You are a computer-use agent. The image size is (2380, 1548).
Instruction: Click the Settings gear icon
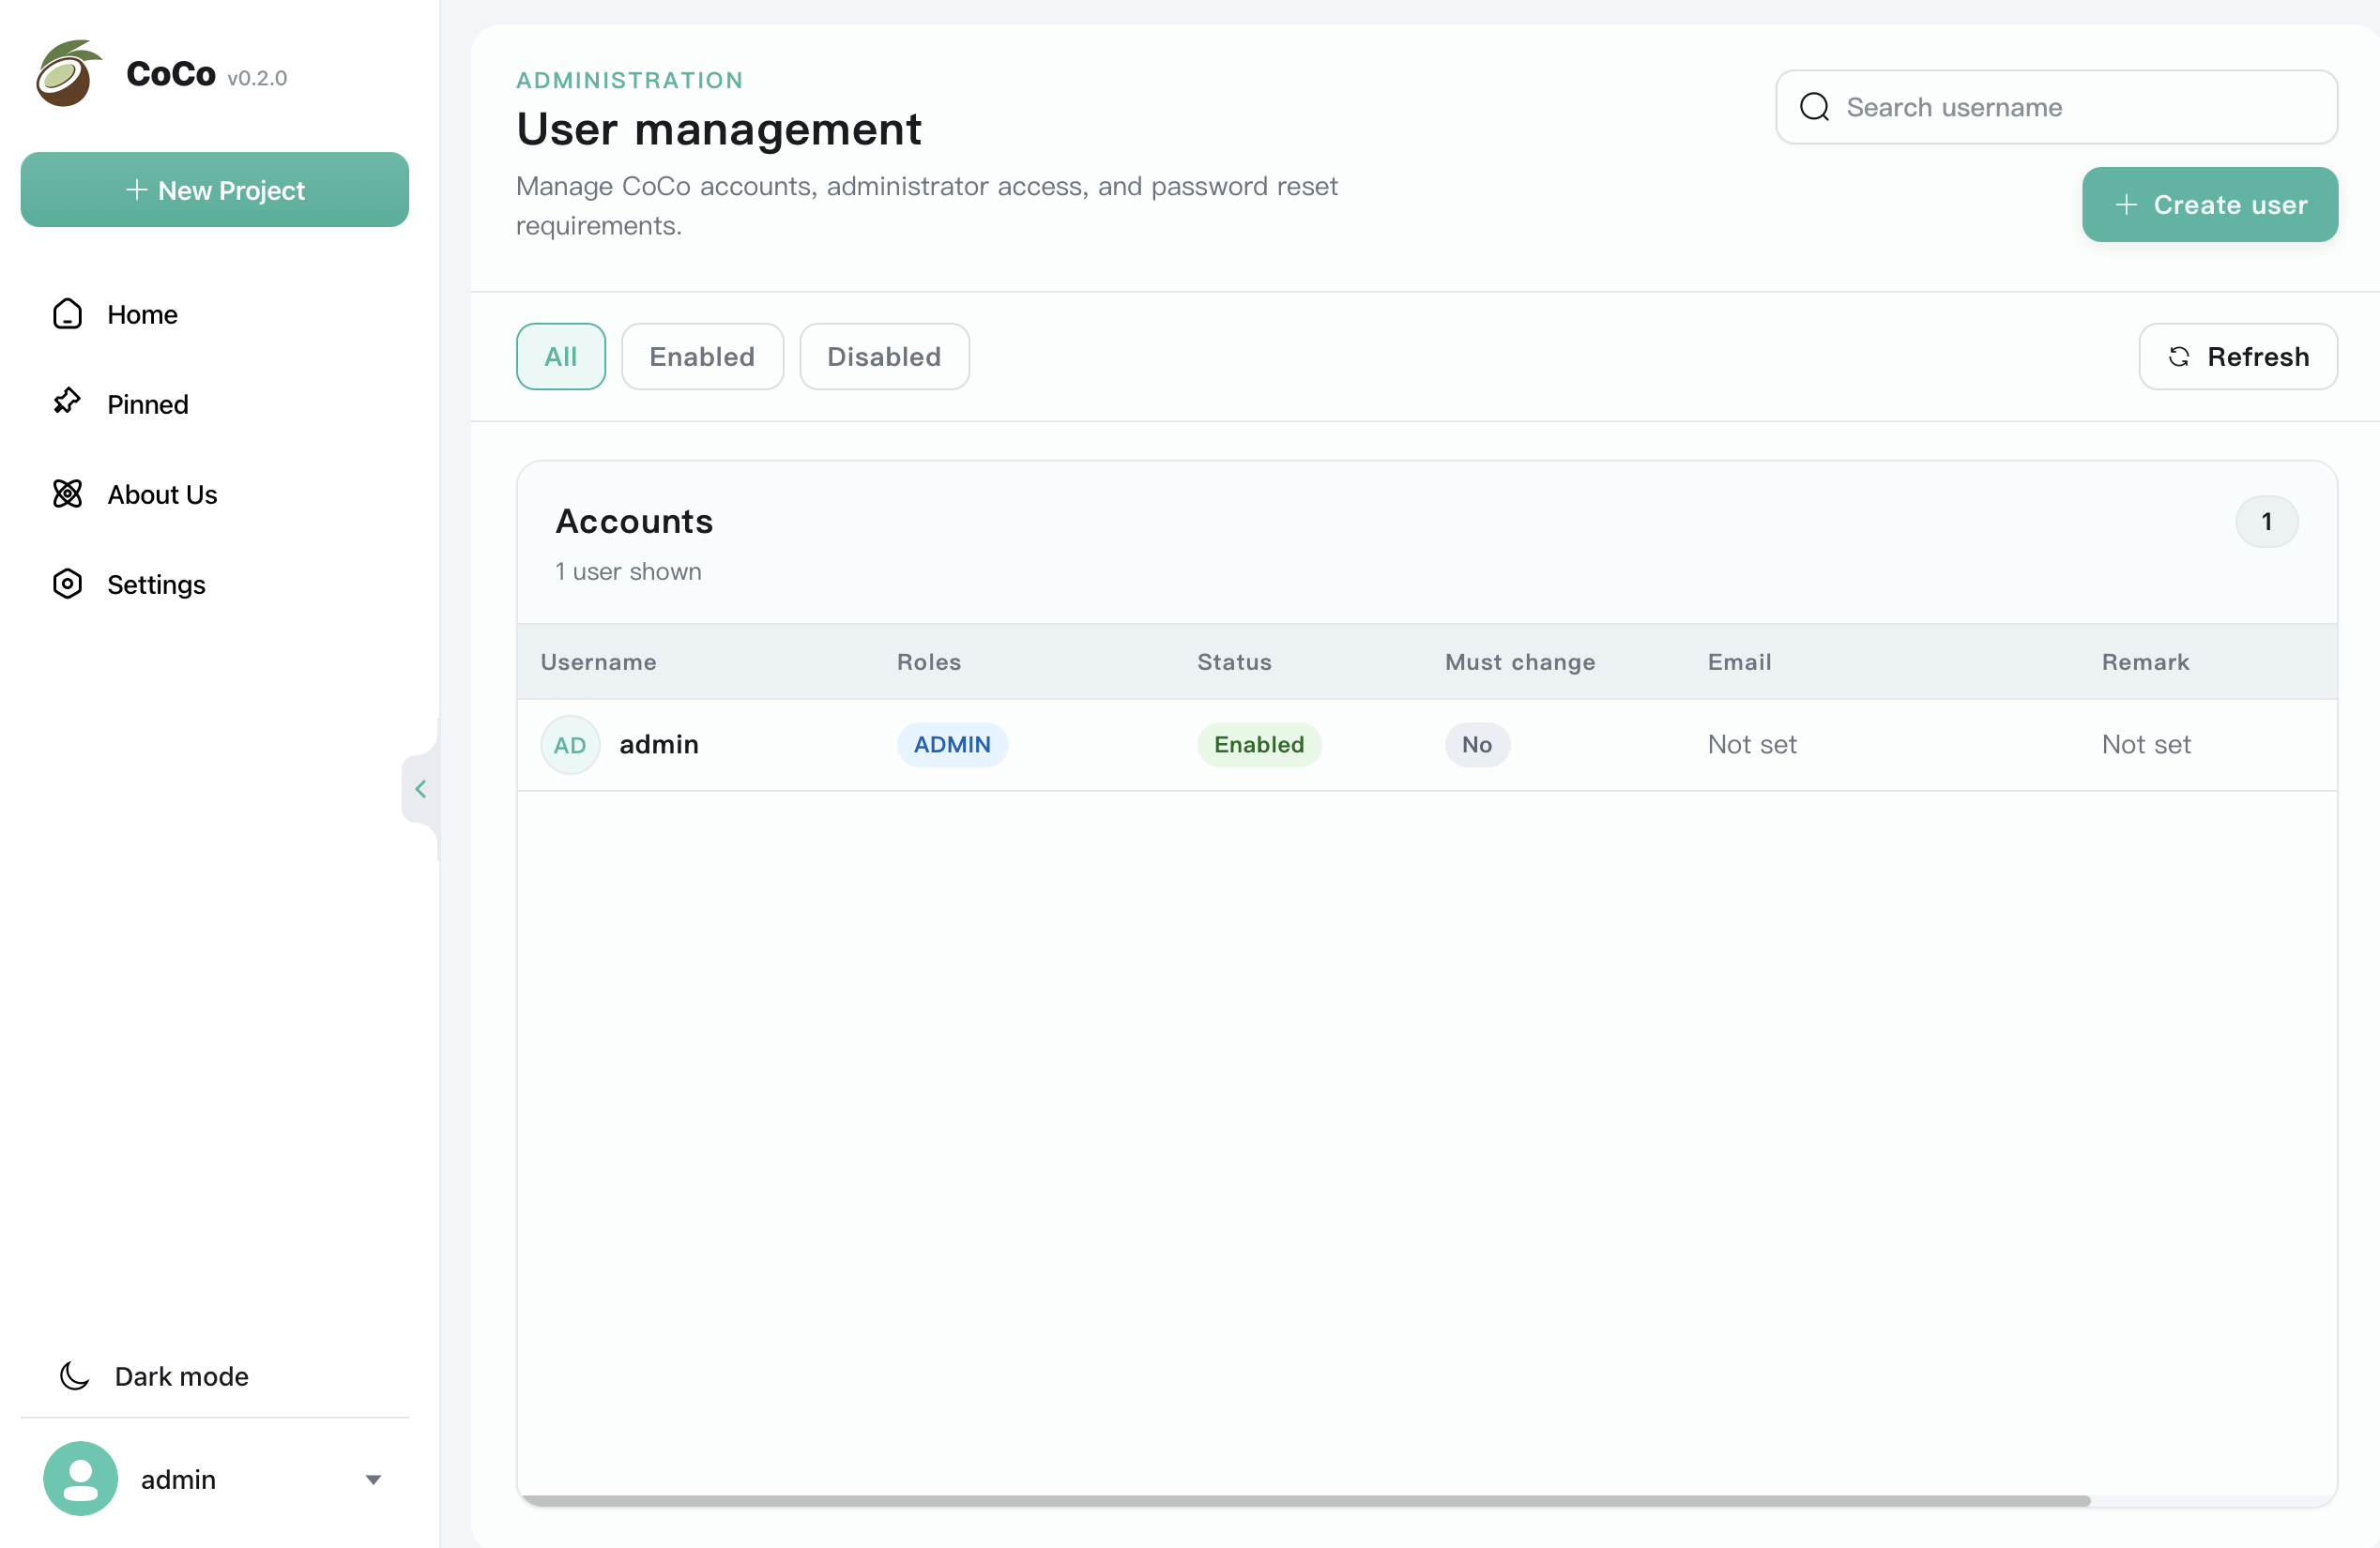click(67, 584)
